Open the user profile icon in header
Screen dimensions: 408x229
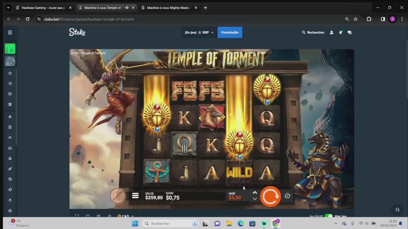coord(331,32)
